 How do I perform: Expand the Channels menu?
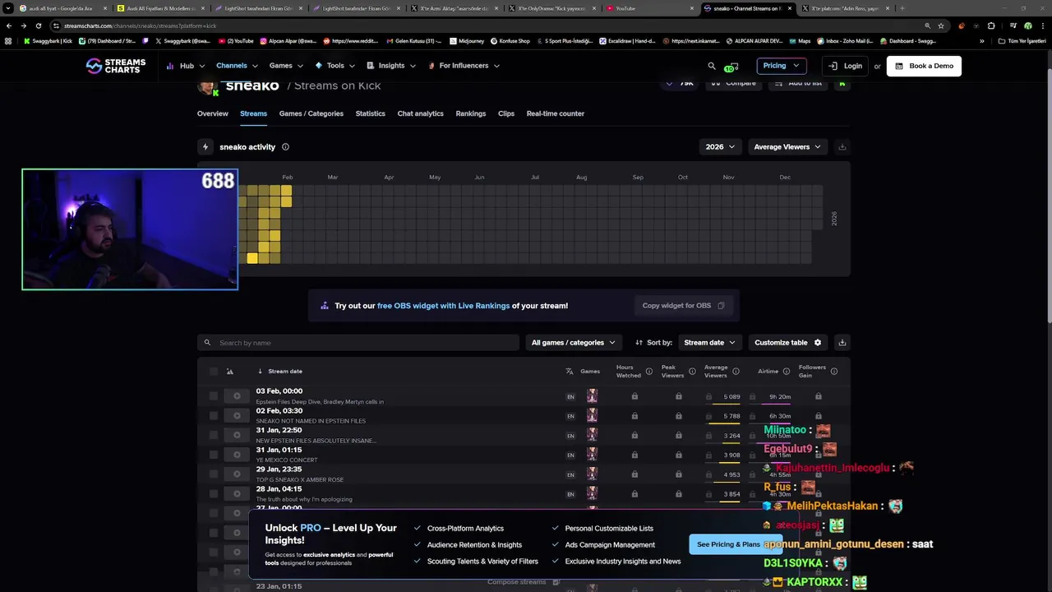pyautogui.click(x=237, y=66)
